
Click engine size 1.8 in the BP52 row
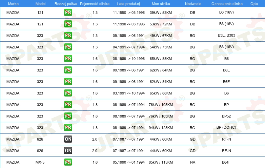[95, 116]
